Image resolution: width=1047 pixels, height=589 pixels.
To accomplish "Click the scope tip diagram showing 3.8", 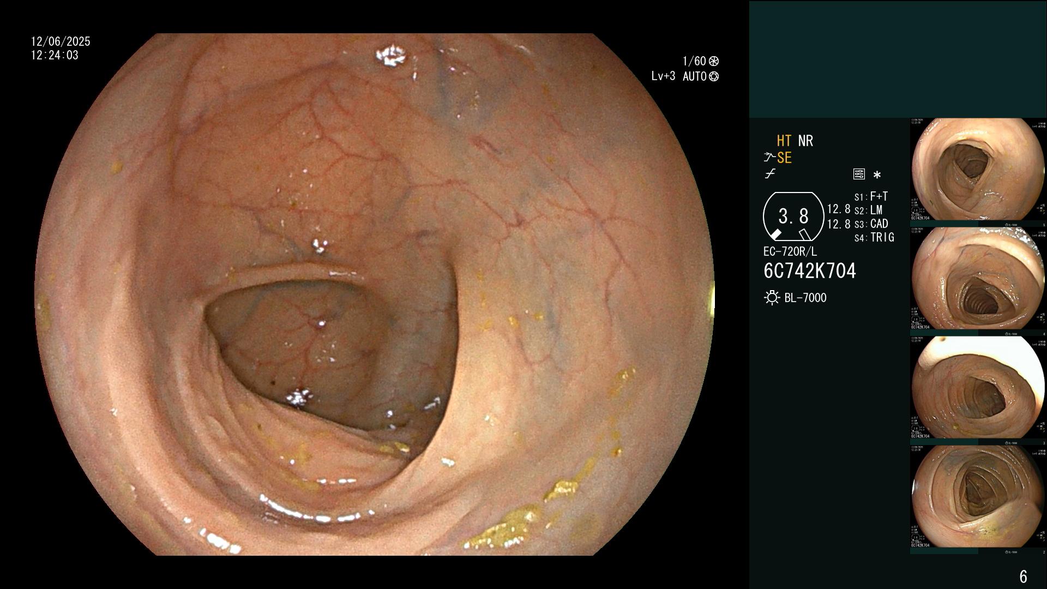I will pyautogui.click(x=793, y=217).
